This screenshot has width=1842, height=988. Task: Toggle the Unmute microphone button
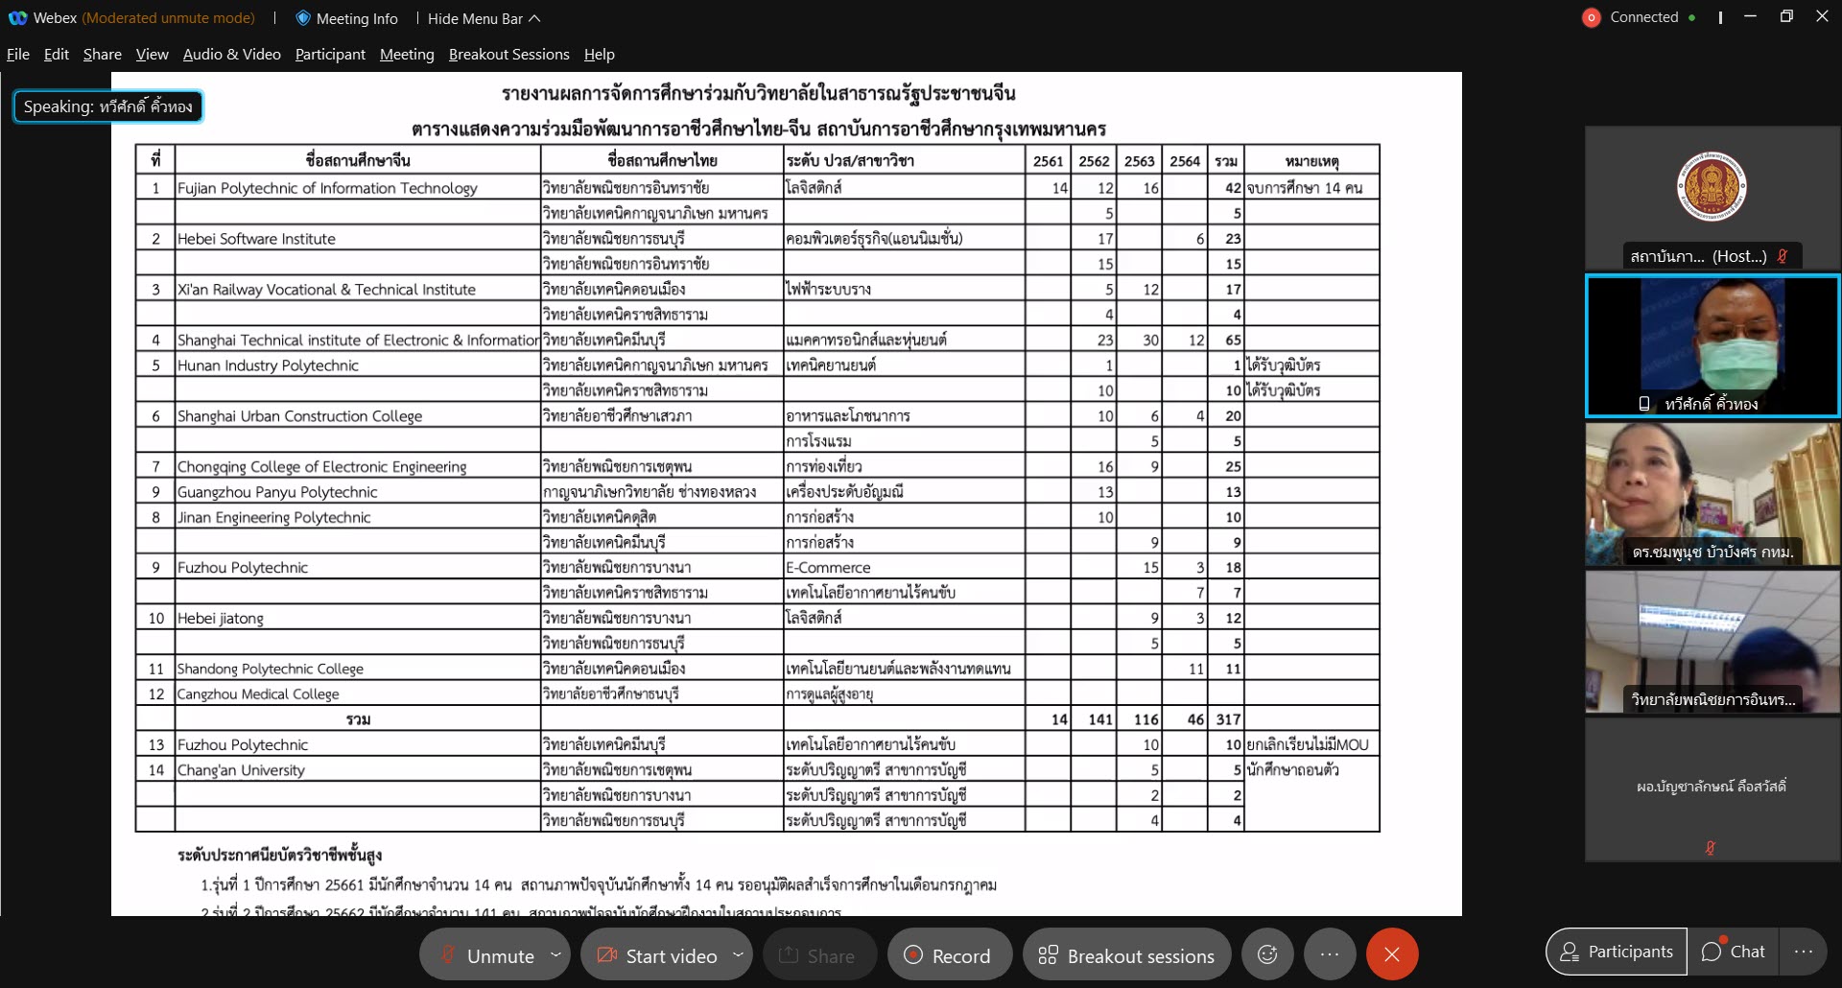pos(486,955)
